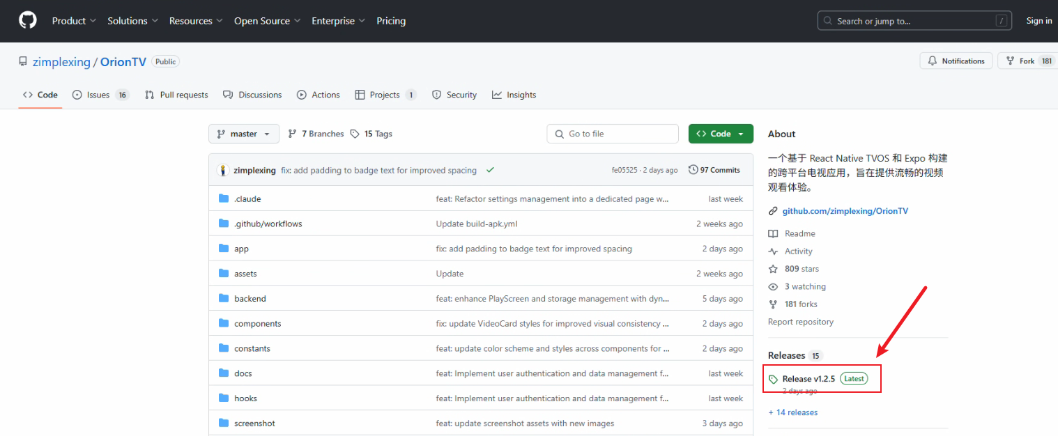Open the latest commit message about badge padding
This screenshot has height=436, width=1058.
[378, 170]
